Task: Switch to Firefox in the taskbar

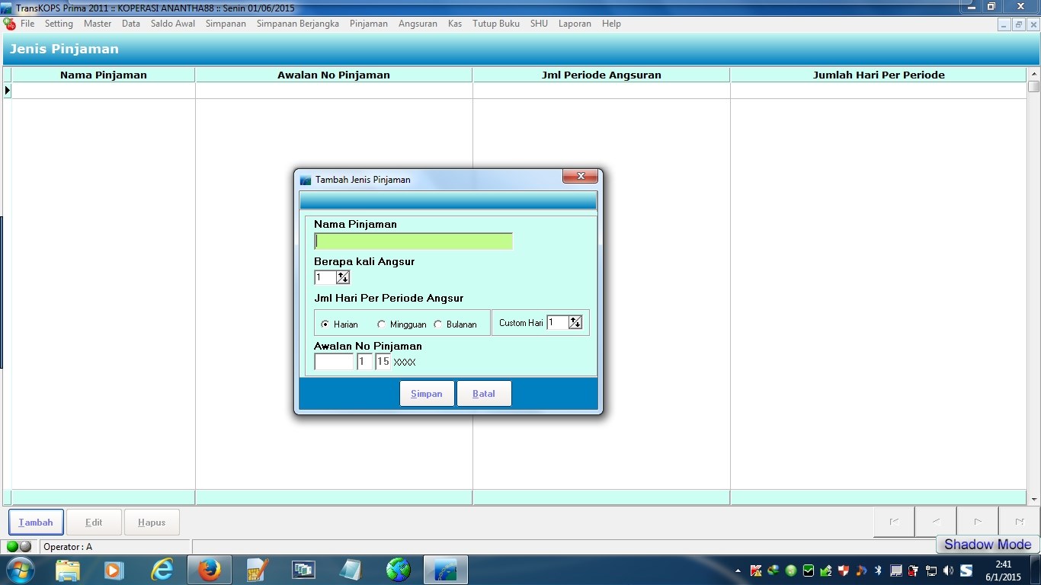Action: click(209, 570)
